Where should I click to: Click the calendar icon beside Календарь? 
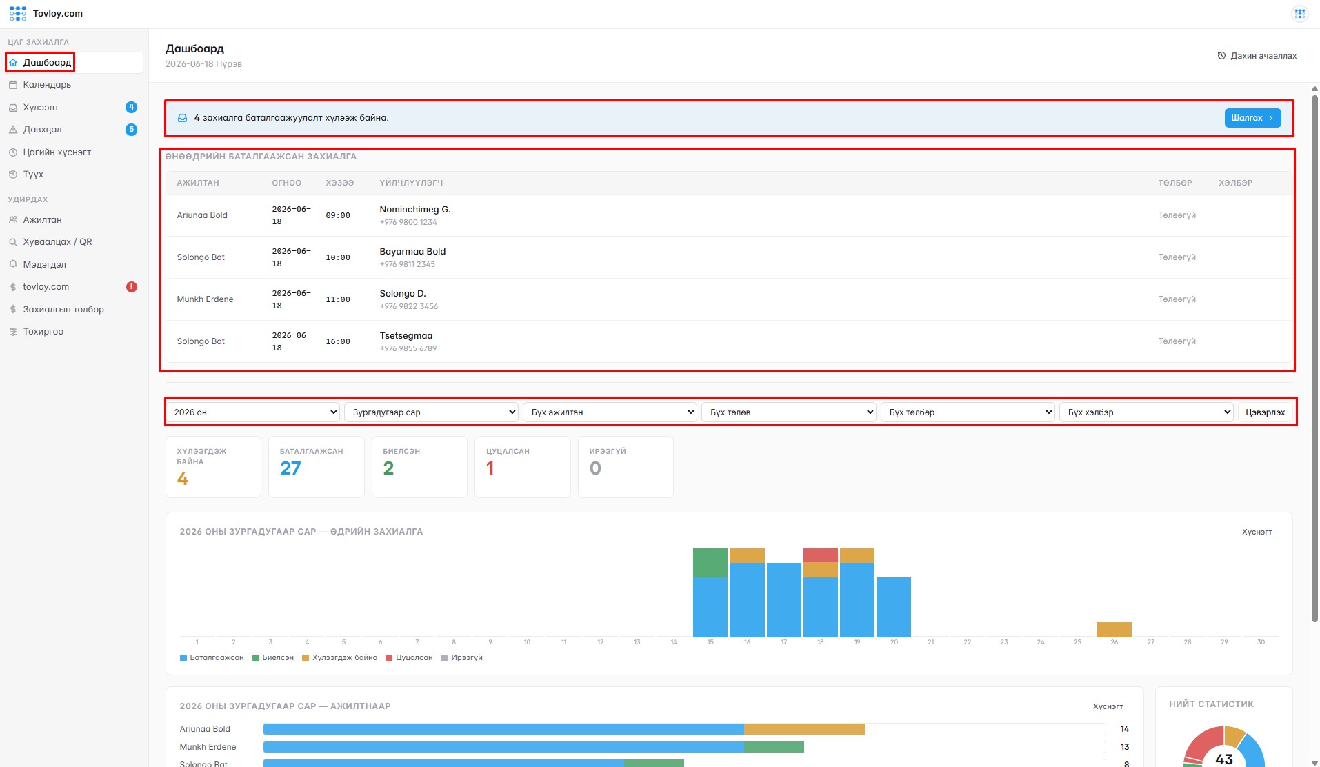[13, 85]
